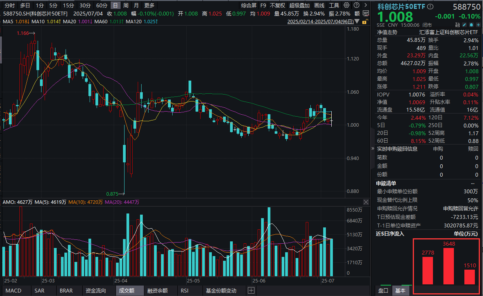Click the 净值走势 link
483x296 pixels.
pos(387,32)
